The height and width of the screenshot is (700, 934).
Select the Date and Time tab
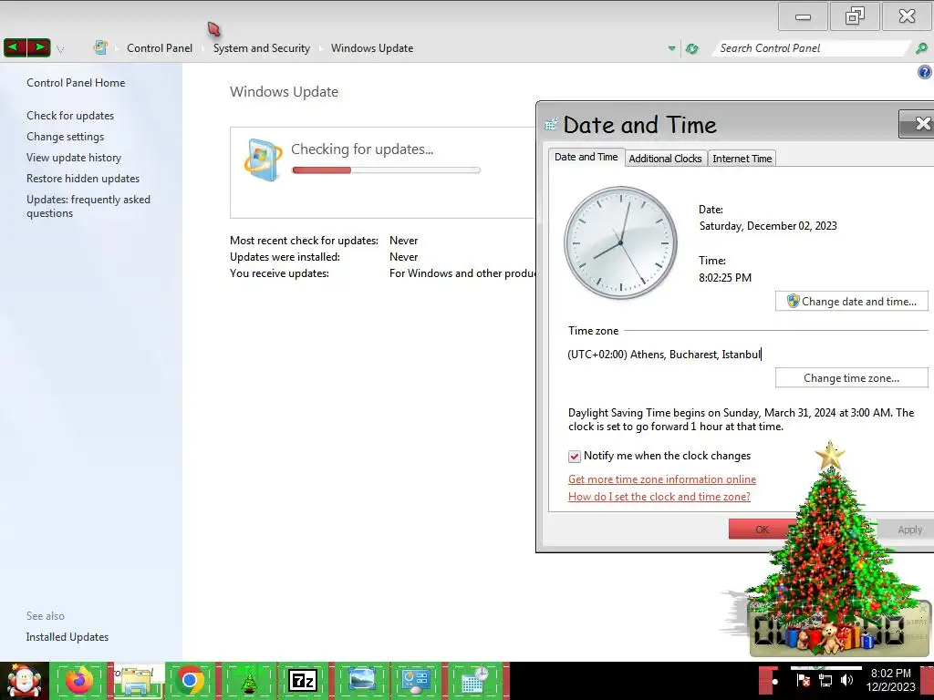586,157
